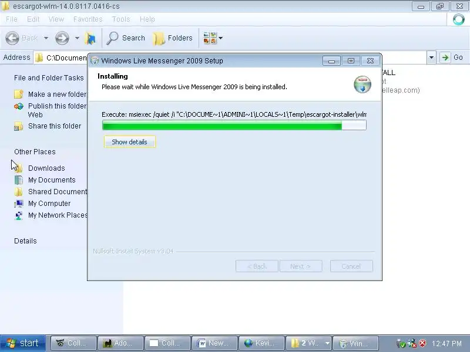Click the disabled Next button
This screenshot has width=470, height=352.
tap(301, 266)
